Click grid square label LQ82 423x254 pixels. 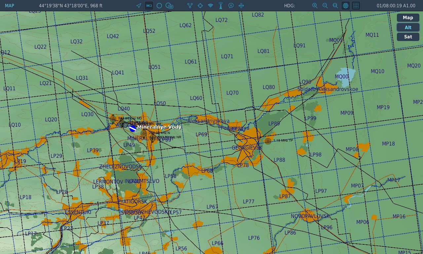[258, 15]
